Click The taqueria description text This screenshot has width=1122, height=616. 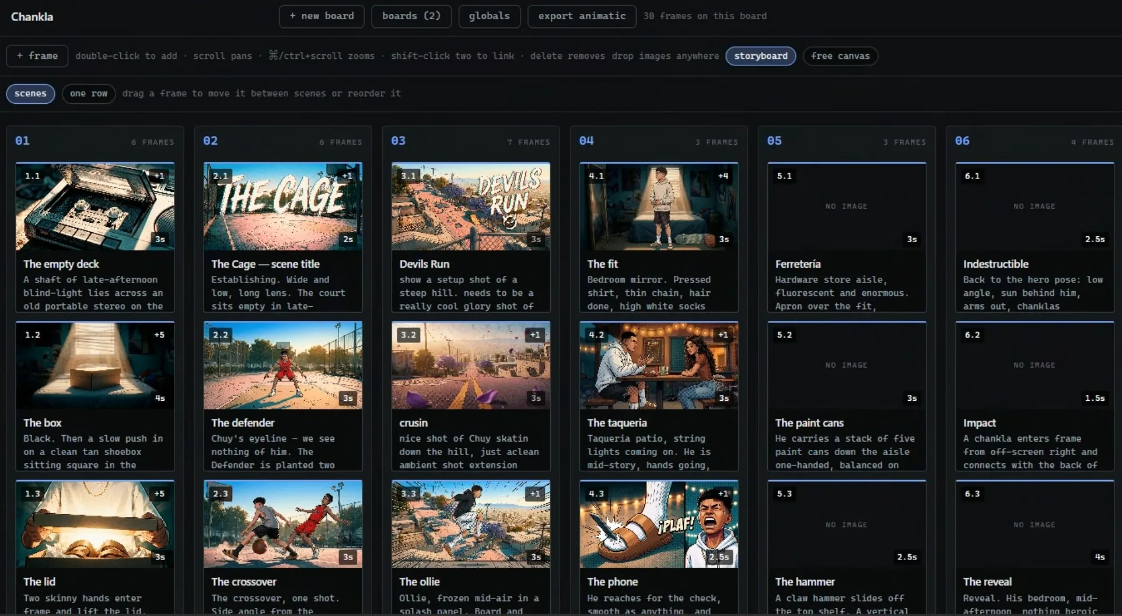(x=648, y=452)
